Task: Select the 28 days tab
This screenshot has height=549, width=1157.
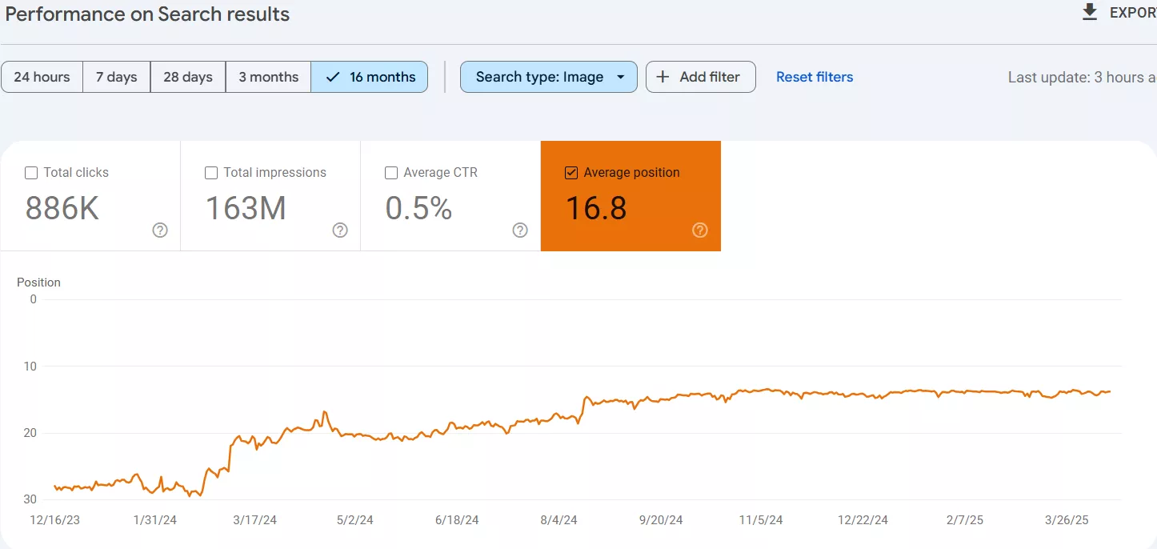Action: (187, 76)
